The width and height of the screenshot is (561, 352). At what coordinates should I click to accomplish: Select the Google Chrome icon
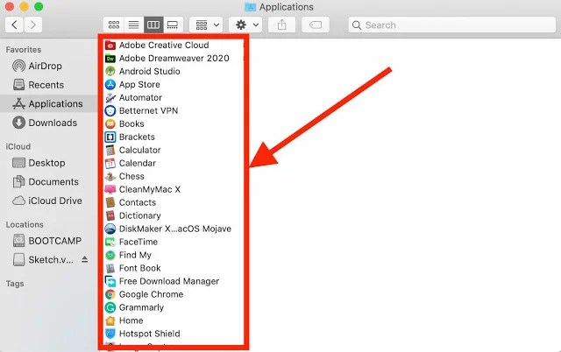point(110,294)
